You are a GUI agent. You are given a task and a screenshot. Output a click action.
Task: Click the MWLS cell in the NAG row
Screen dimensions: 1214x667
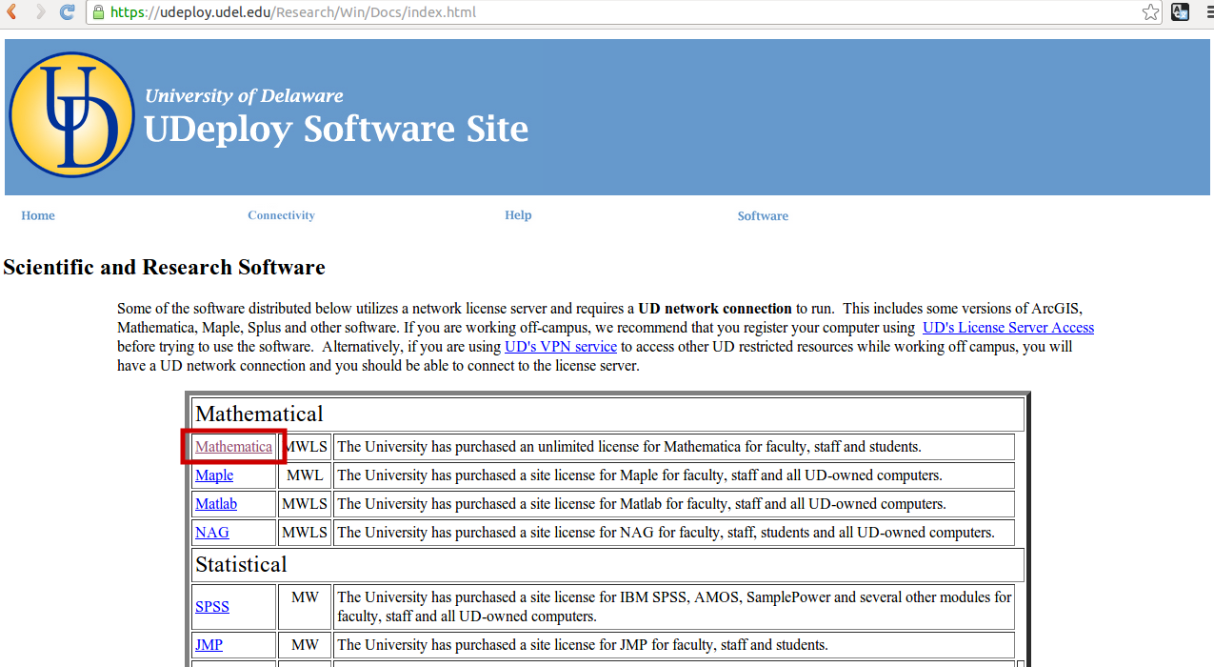305,533
